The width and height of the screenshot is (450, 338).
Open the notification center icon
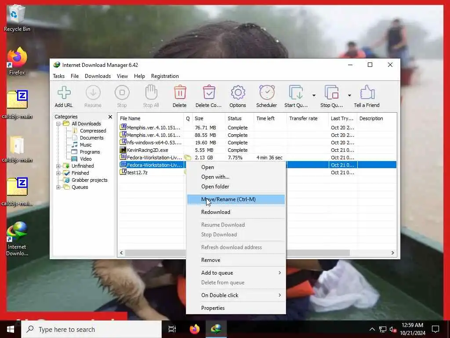(435, 329)
